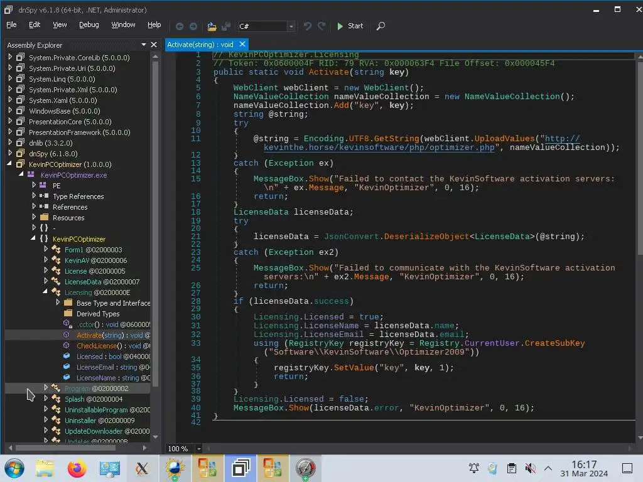This screenshot has height=482, width=643.
Task: Select Uninstaller @02000009 class
Action: (99, 420)
